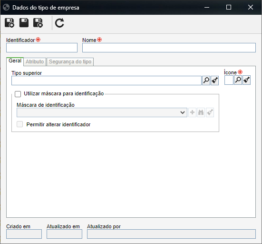Clear the Ícone selection with brush icon
The width and height of the screenshot is (262, 244).
[x=246, y=80]
